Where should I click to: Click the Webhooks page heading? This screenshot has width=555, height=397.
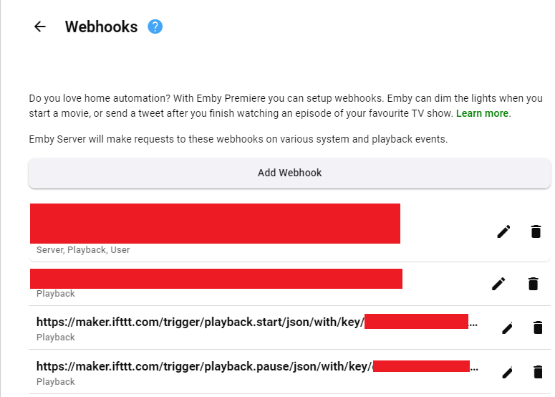[101, 27]
